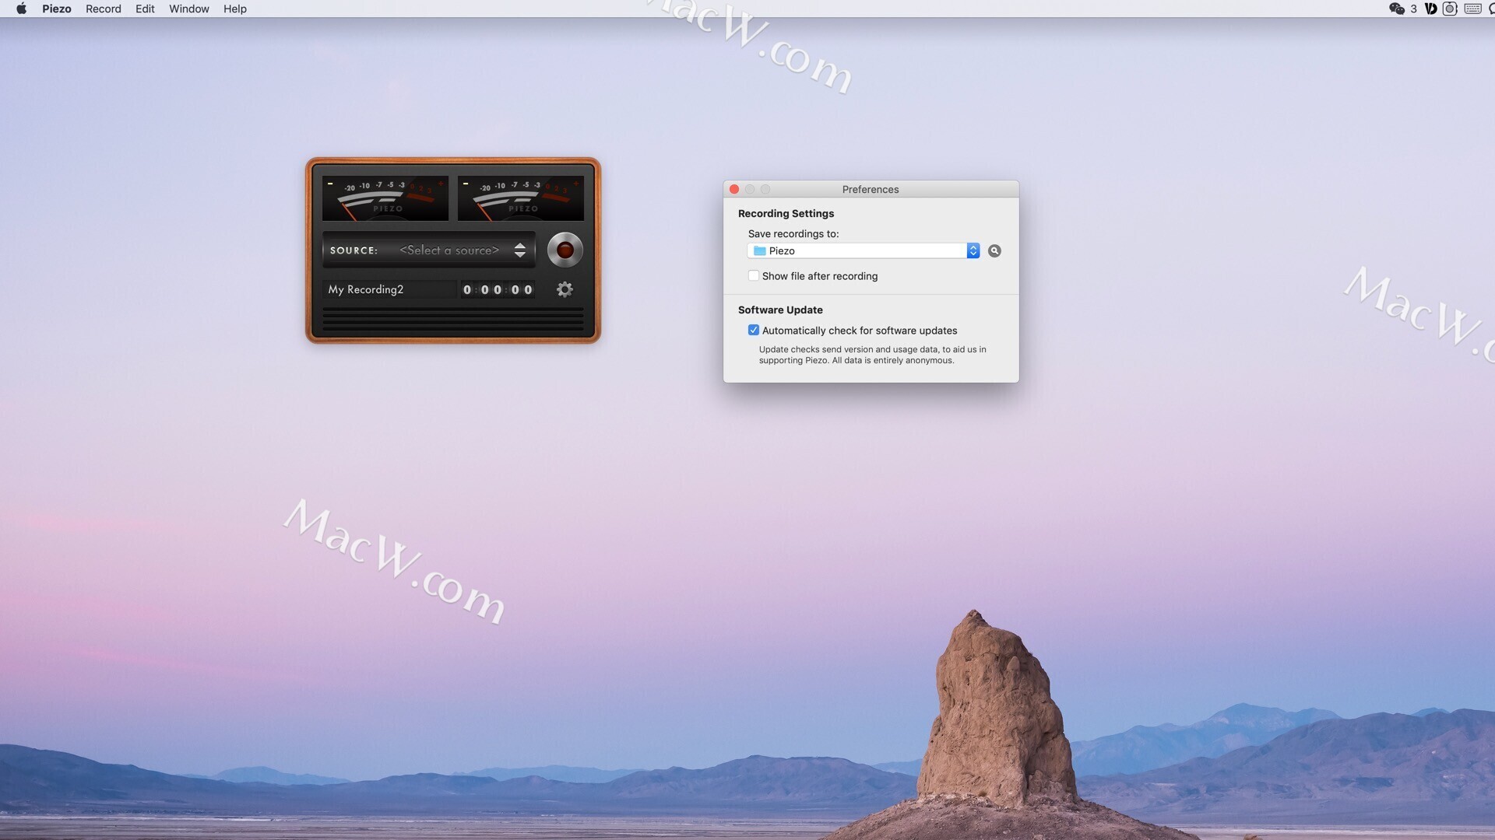Enable Show file after recording checkbox
The height and width of the screenshot is (840, 1495).
coord(753,275)
